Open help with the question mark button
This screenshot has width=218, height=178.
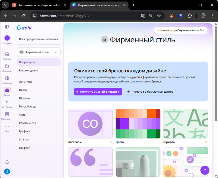click(205, 170)
